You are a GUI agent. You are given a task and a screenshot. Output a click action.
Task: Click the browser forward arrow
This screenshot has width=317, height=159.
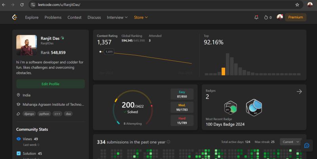(13, 5)
